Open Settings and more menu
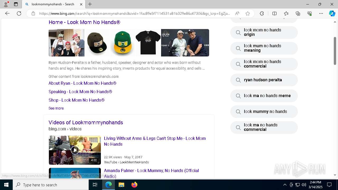Image resolution: width=338 pixels, height=190 pixels. 321,13
